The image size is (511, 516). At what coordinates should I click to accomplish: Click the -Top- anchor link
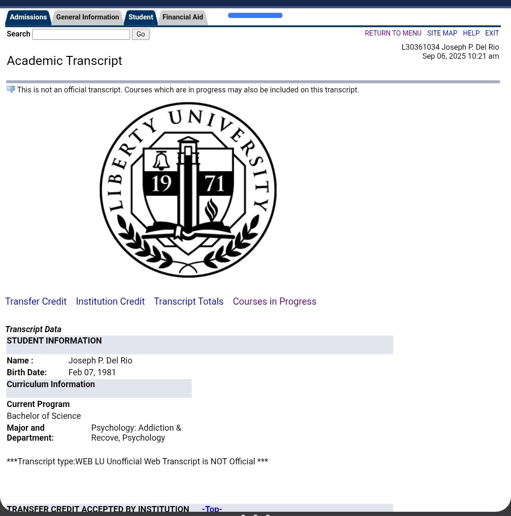[x=211, y=509]
